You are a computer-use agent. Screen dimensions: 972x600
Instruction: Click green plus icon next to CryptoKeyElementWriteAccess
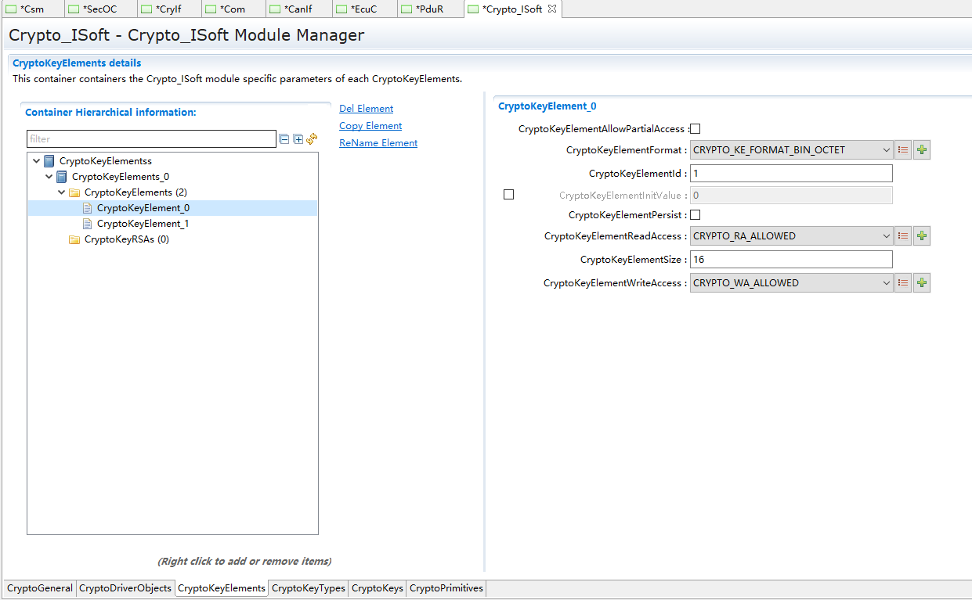[x=922, y=283]
